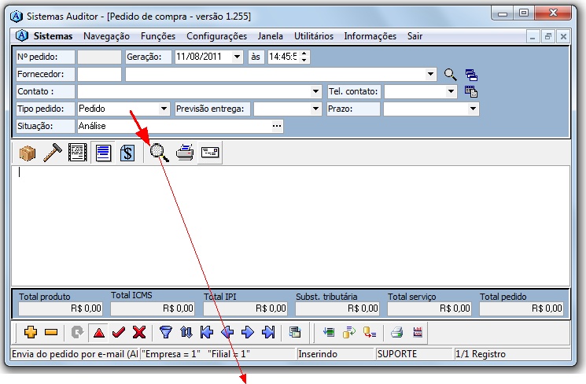
Task: Click the printer icon beside the magnifier
Action: pos(185,152)
